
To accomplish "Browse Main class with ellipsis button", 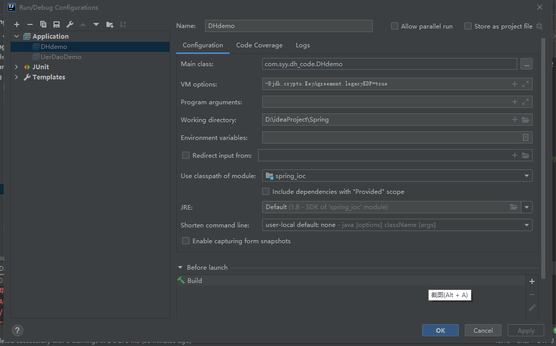I will 526,64.
